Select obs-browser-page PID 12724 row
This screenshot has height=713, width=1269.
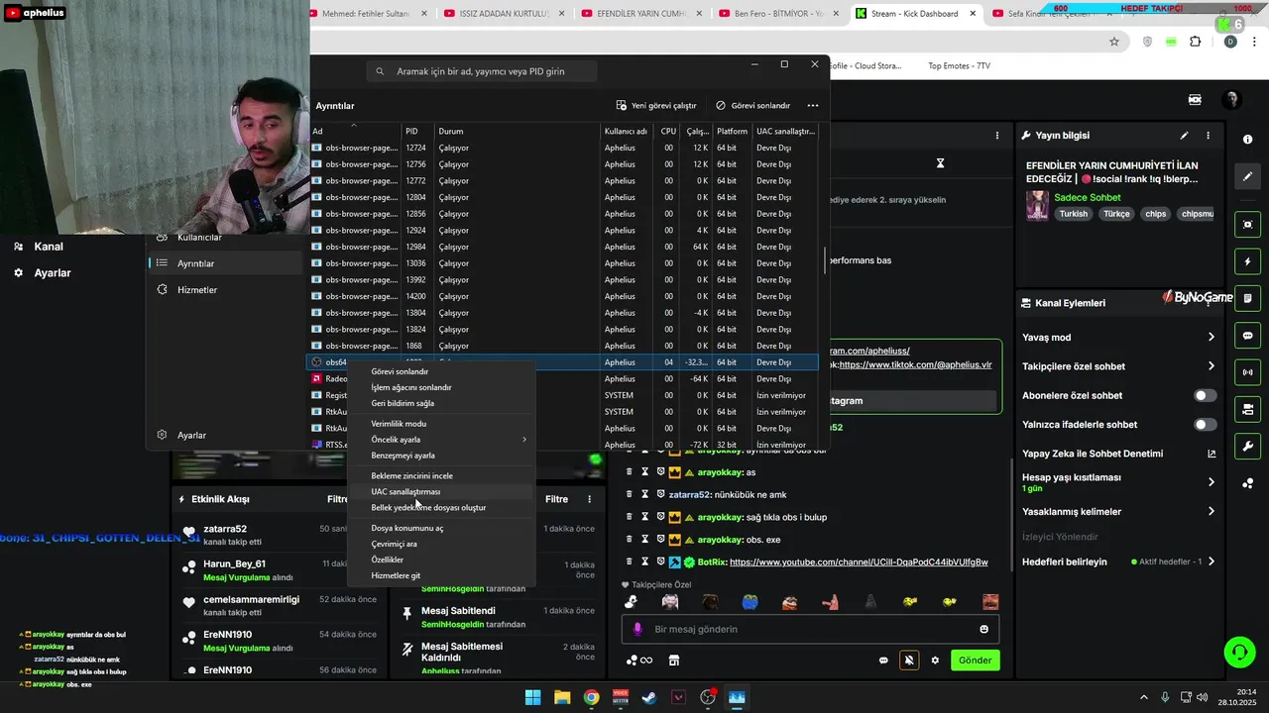click(563, 148)
